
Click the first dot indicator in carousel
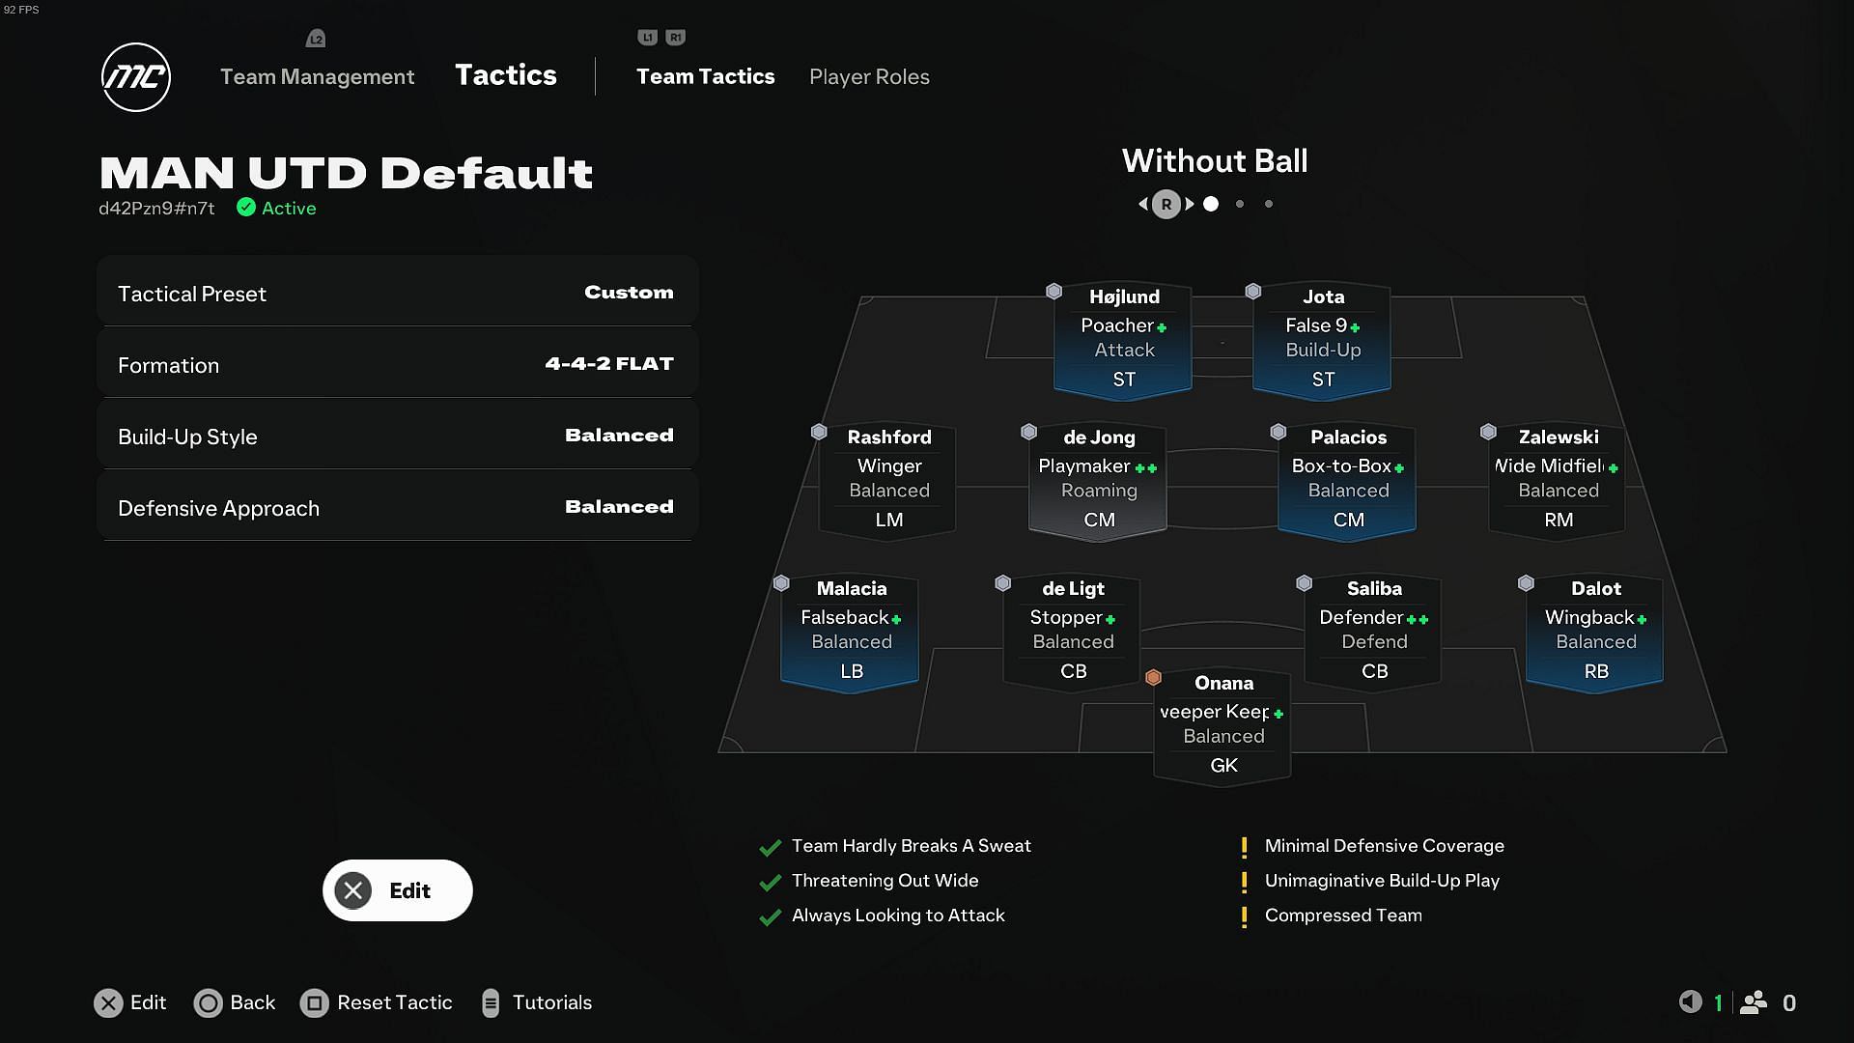[x=1210, y=204]
